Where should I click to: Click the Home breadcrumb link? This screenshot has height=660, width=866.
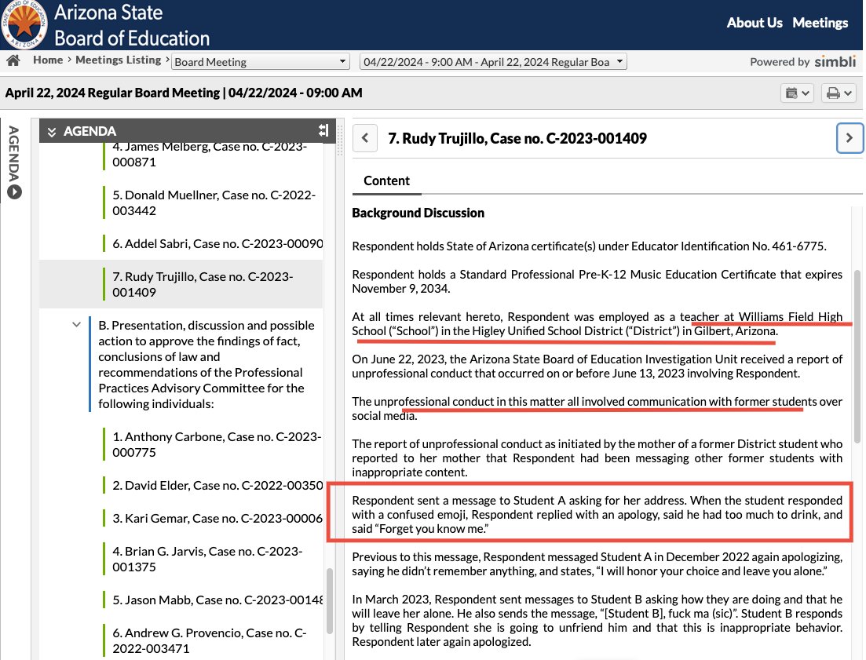point(48,60)
